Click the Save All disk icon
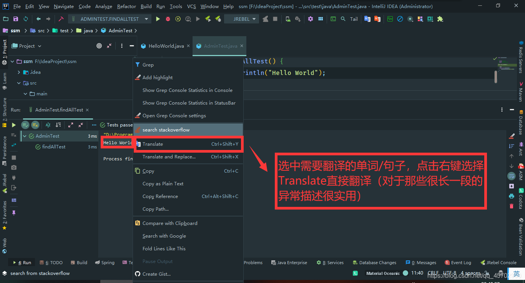Image resolution: width=525 pixels, height=283 pixels. (x=16, y=19)
